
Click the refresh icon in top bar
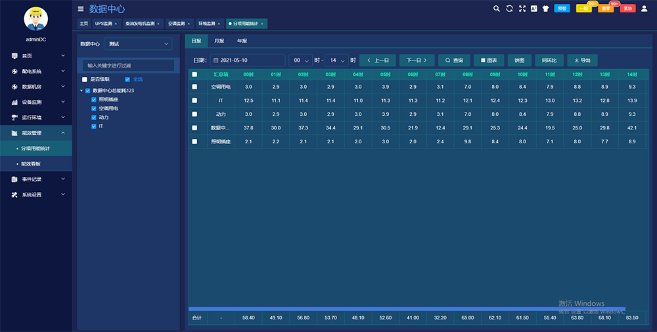pyautogui.click(x=509, y=9)
